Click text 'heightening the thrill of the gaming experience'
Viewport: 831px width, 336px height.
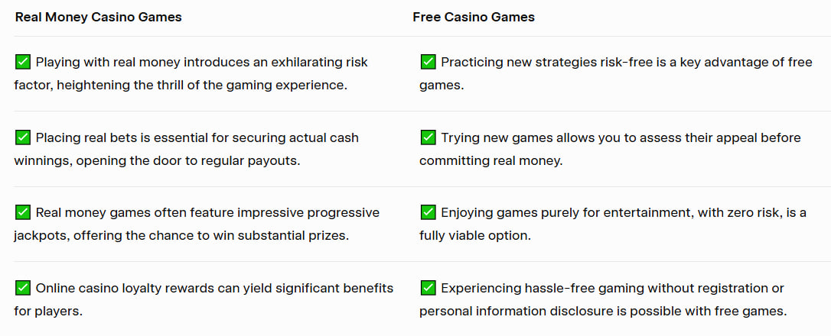(202, 86)
